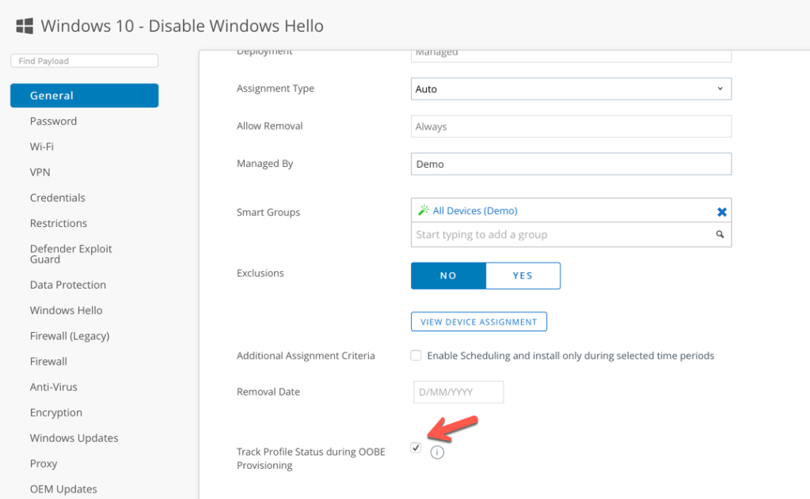810x499 pixels.
Task: Click the magnifier icon in the group field
Action: 719,234
